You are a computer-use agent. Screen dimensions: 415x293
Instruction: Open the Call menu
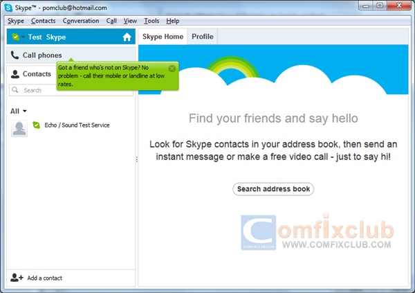click(111, 21)
